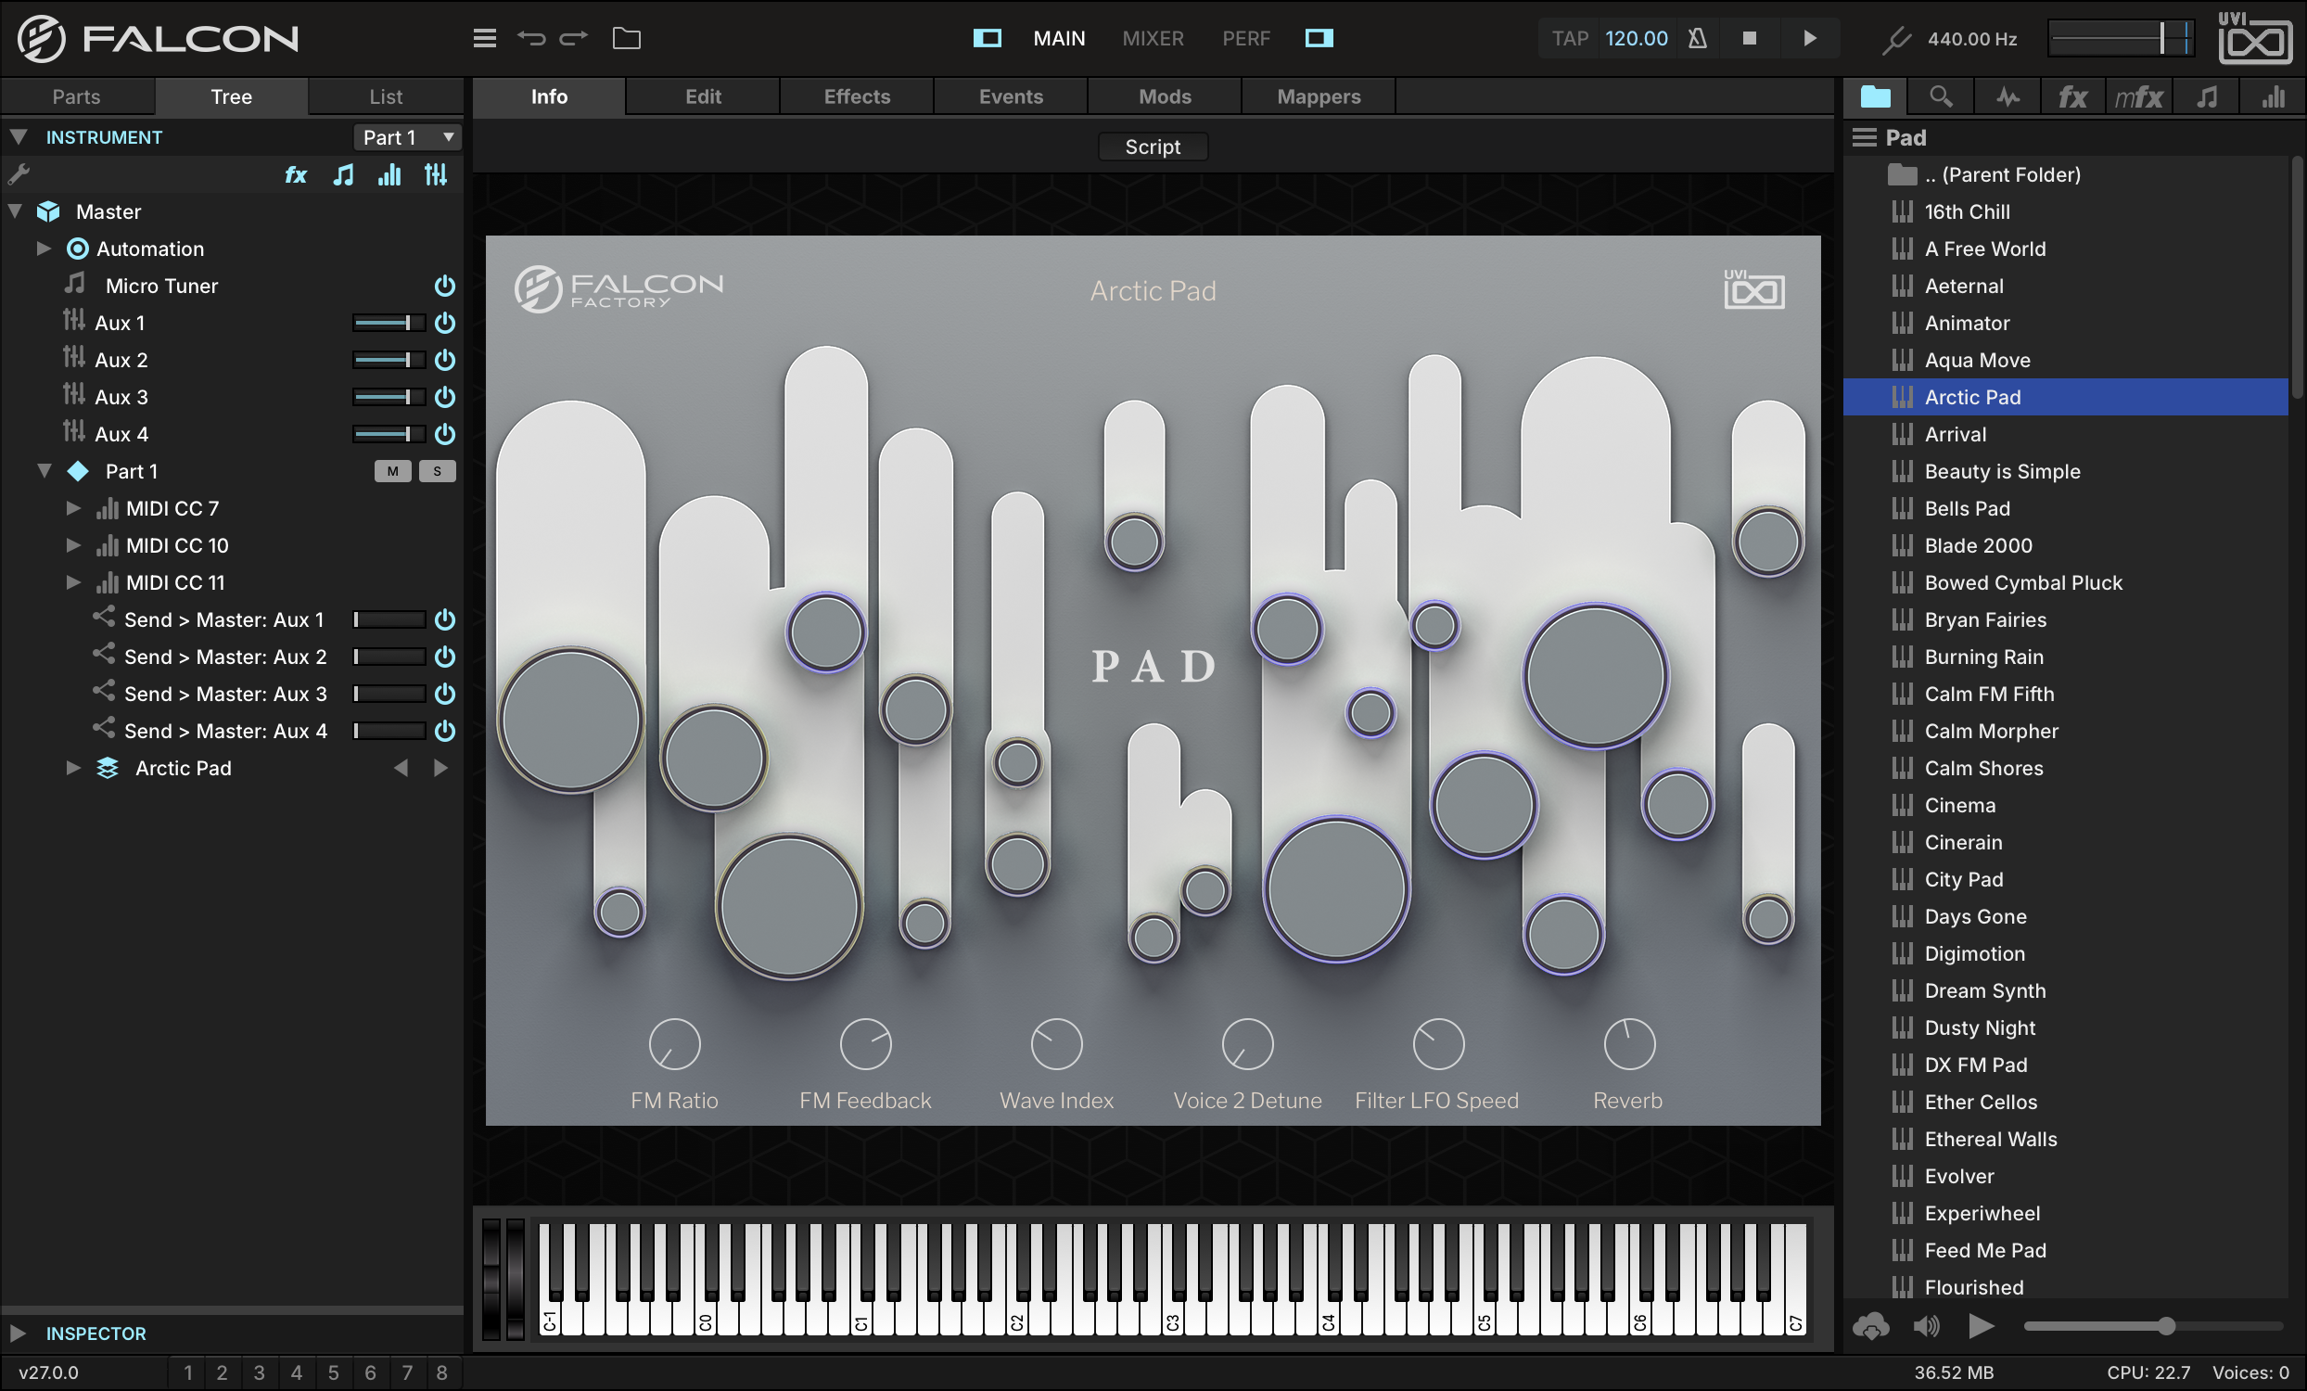
Task: Toggle Aux 3 power button
Action: [445, 397]
